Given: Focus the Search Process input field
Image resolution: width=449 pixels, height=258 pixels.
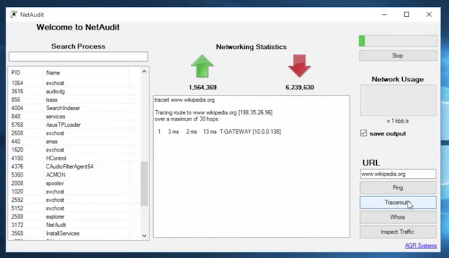Looking at the screenshot, I should click(x=79, y=57).
